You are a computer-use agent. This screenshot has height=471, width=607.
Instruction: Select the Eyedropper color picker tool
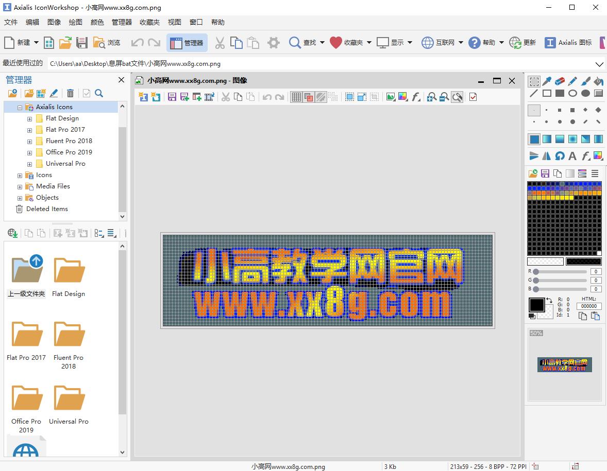546,81
